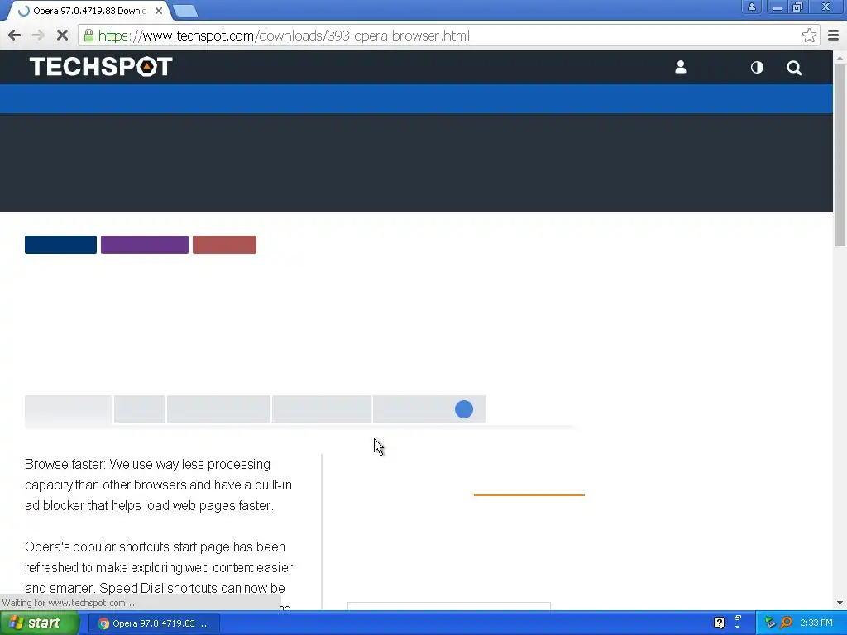Click the dark blue tag button
The height and width of the screenshot is (635, 847).
(60, 245)
